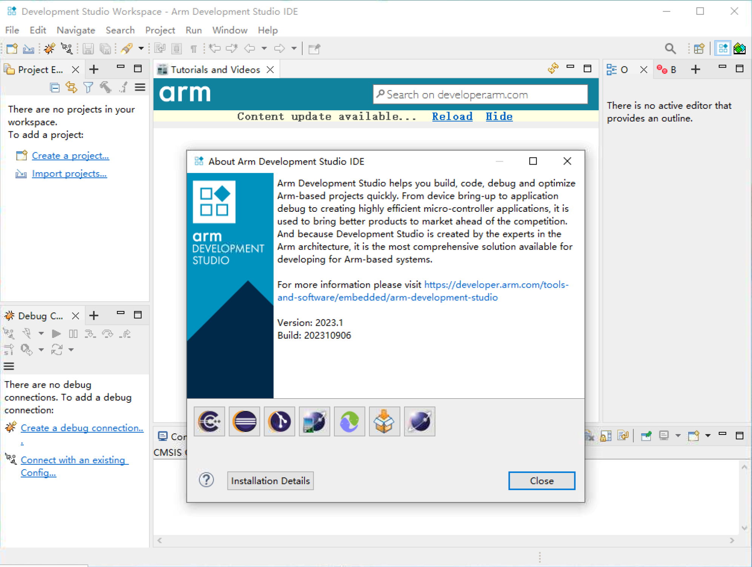This screenshot has height=567, width=752.
Task: Maximize the Project Explorer panel
Action: coord(138,68)
